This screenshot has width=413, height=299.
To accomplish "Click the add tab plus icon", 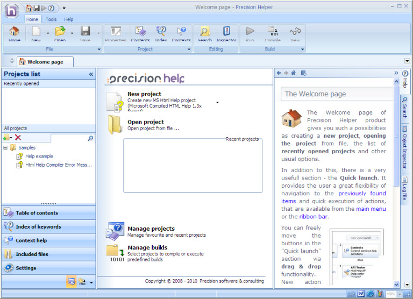I will click(x=12, y=61).
